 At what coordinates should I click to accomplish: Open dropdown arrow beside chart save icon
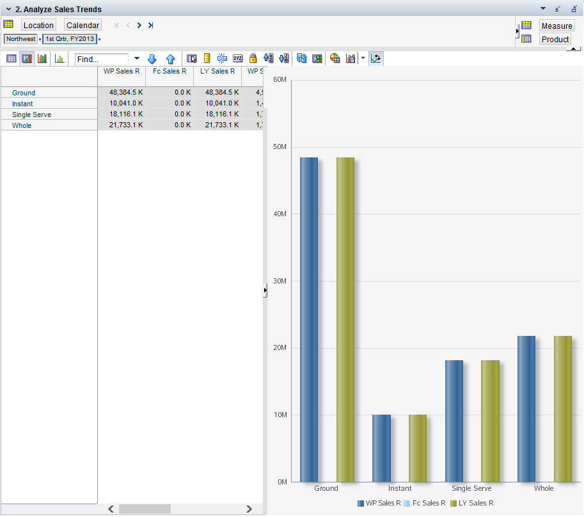pos(363,58)
